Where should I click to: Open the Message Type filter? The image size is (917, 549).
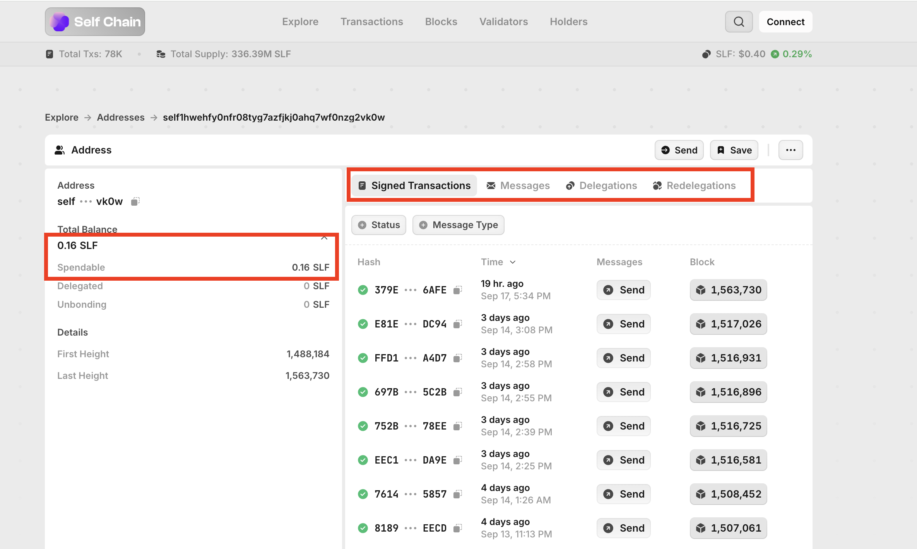(x=458, y=225)
